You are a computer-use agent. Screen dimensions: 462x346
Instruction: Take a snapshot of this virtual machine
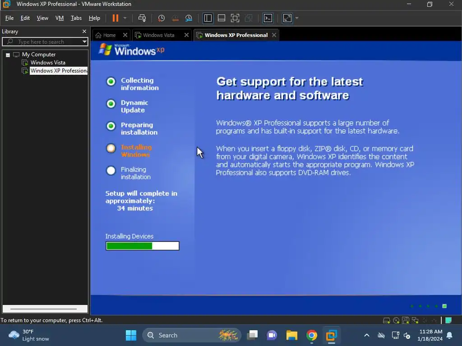tap(161, 18)
